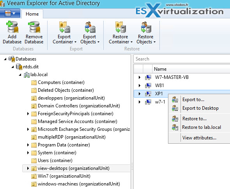Click the Managed Service Accounts folder icon
This screenshot has height=189, width=230.
tap(34, 121)
